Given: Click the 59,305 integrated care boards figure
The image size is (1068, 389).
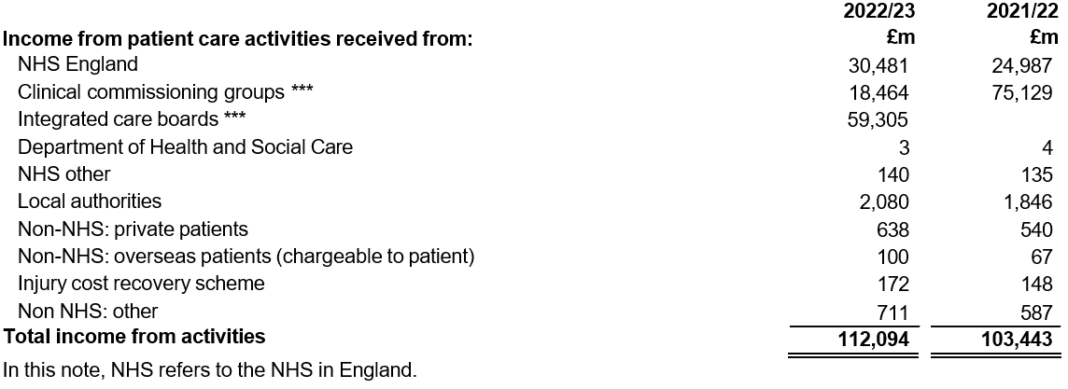Looking at the screenshot, I should pos(878,120).
